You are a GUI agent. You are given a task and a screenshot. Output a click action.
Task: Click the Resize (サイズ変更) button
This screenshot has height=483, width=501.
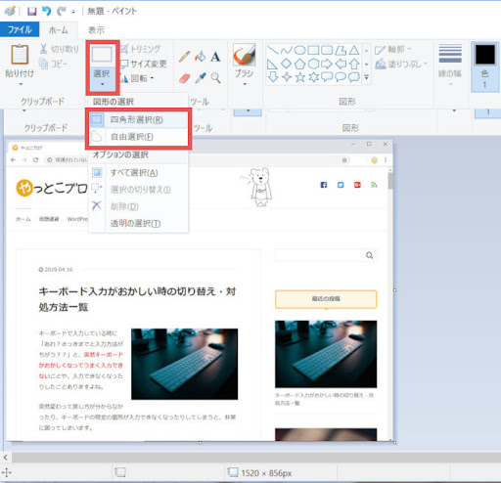point(144,64)
